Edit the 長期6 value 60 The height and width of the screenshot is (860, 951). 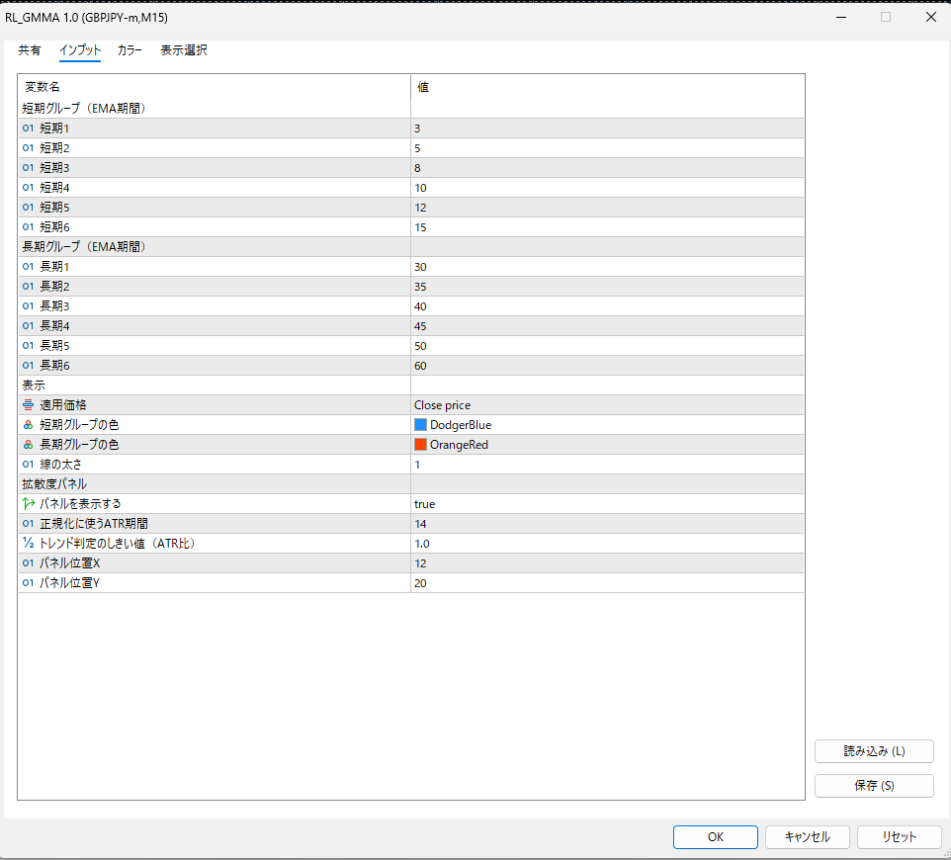tap(607, 365)
